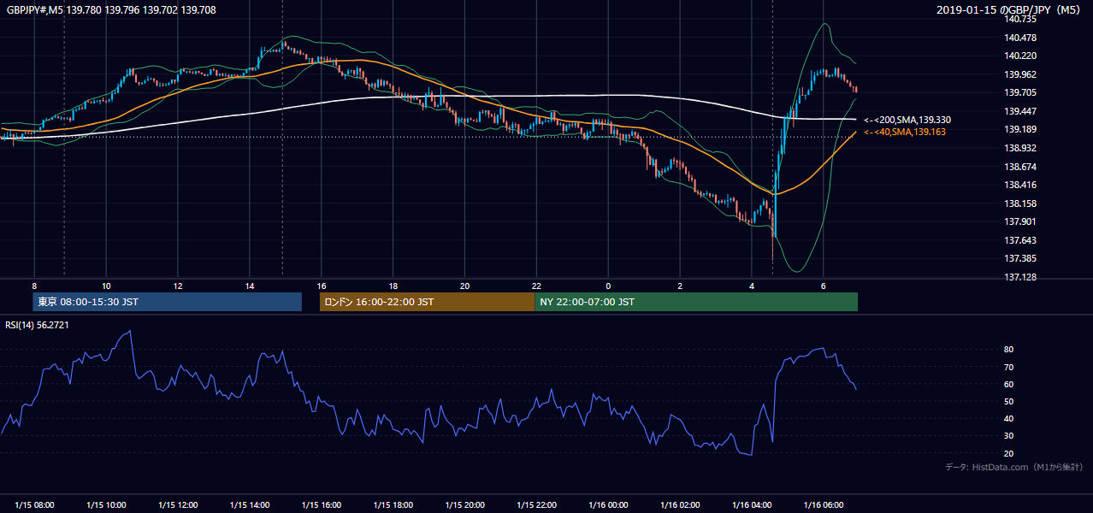Click hour tick 8 below price chart

tap(34, 286)
